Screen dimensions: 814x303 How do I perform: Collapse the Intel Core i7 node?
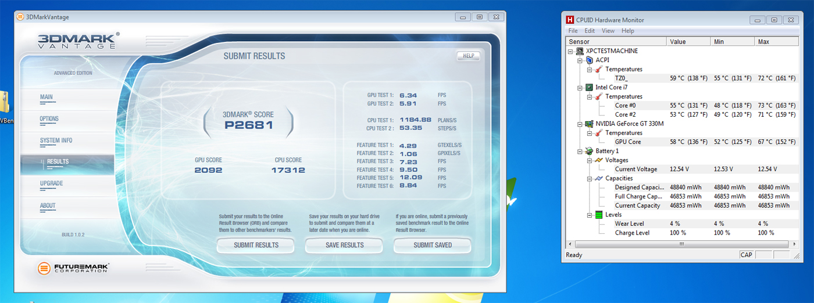(580, 87)
